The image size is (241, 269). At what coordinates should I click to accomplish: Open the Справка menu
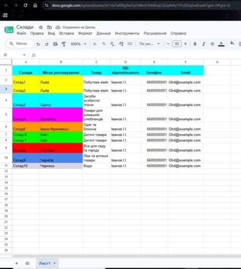[178, 33]
